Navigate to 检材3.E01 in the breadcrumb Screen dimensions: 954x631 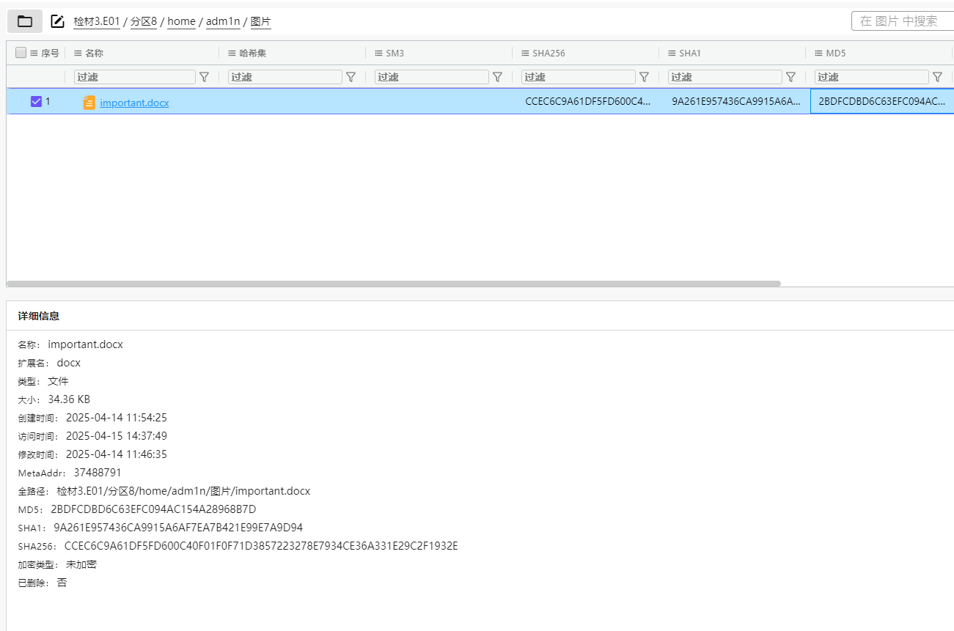click(x=96, y=22)
